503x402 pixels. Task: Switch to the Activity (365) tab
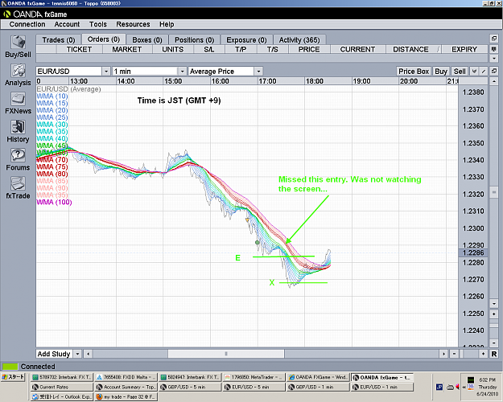point(299,39)
